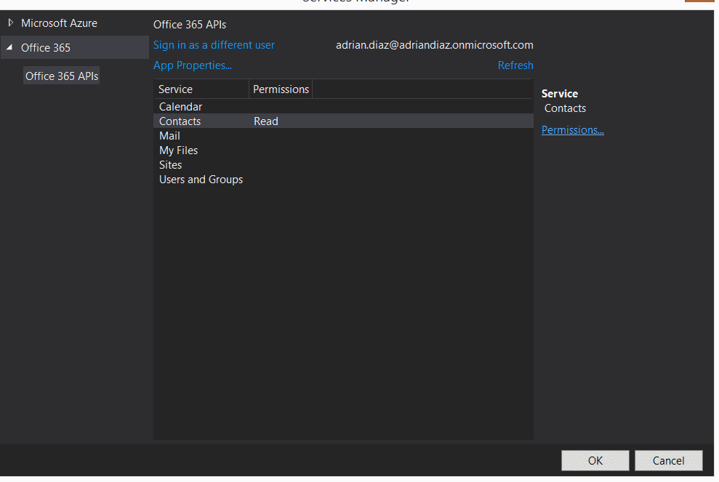Select the Mail service row
The image size is (719, 482).
(343, 136)
